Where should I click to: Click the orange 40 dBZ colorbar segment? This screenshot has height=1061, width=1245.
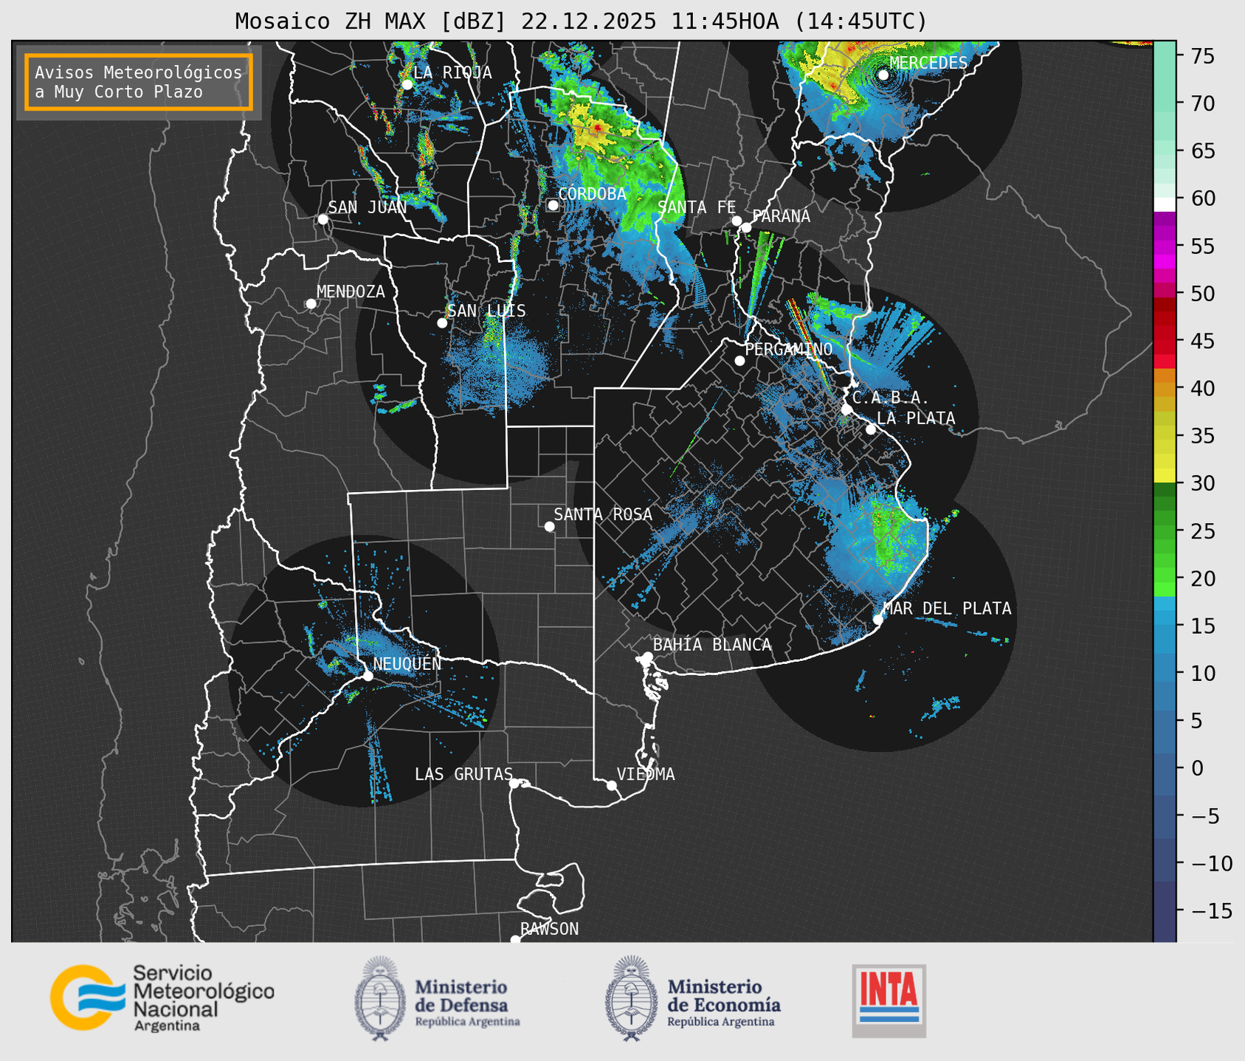click(1165, 388)
